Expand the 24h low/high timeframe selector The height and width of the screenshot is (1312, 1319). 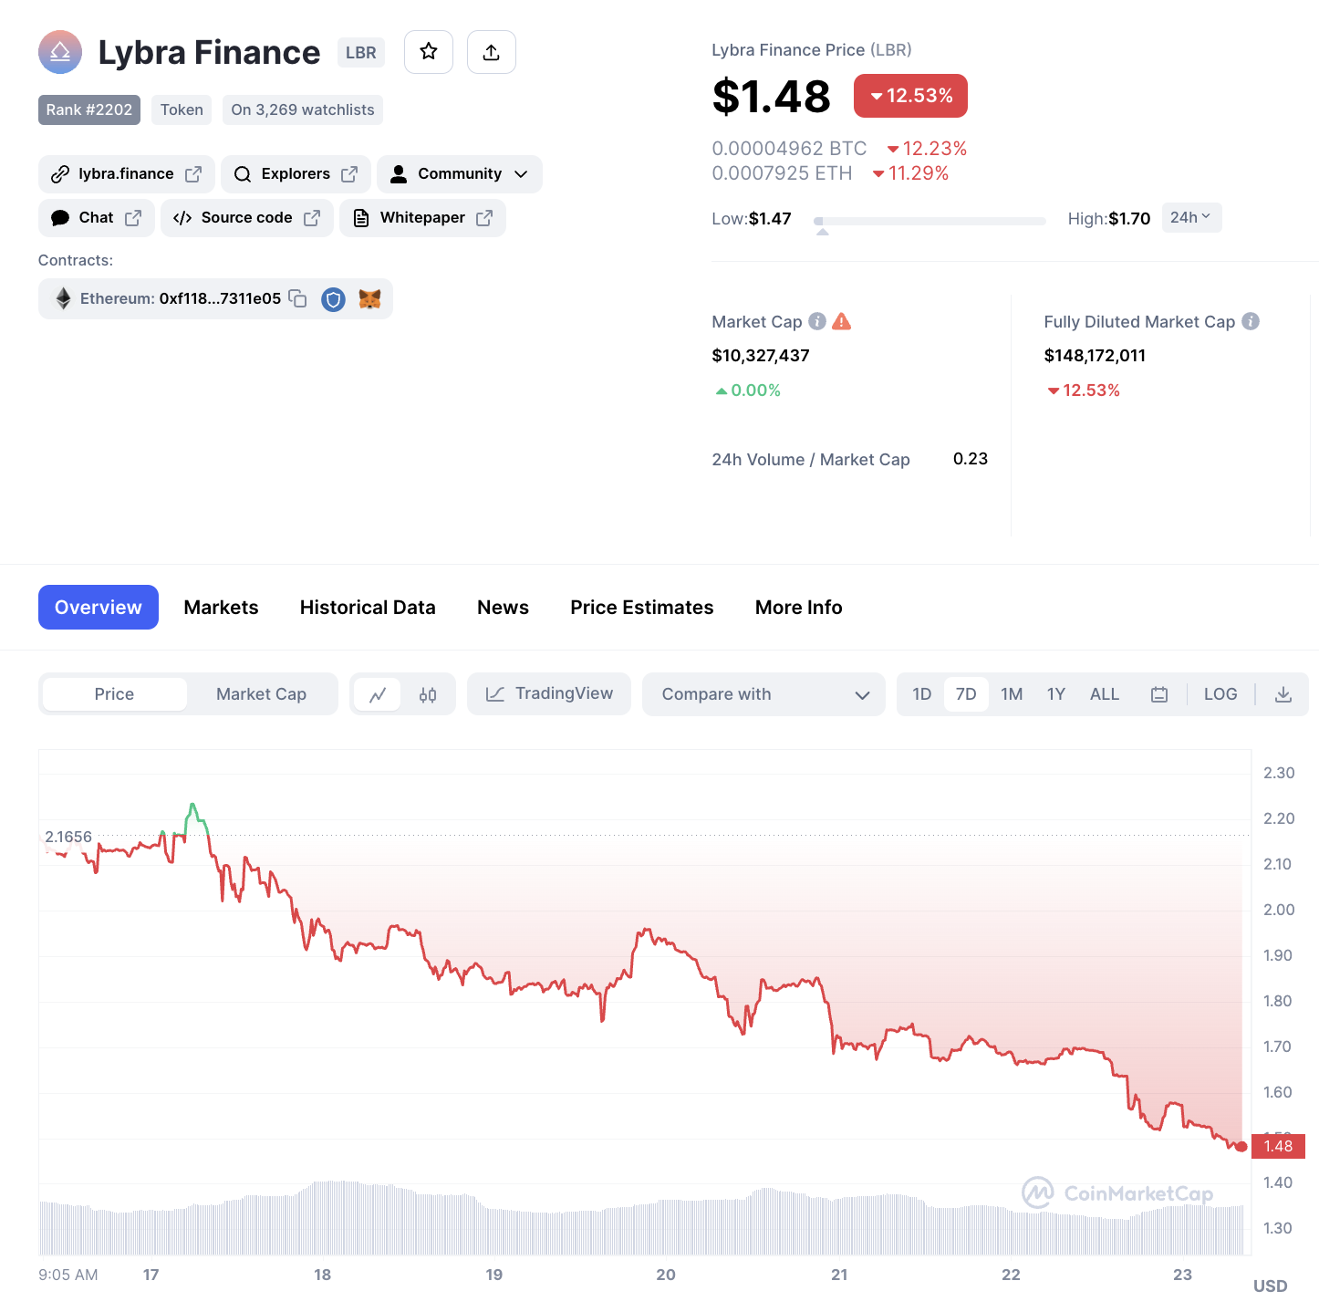click(x=1190, y=217)
